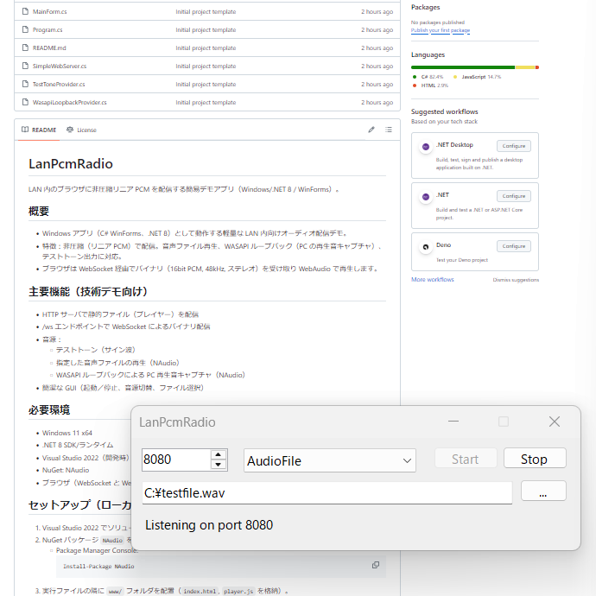The image size is (596, 596).
Task: Click the C:¥testfile.wav path field
Action: (327, 492)
